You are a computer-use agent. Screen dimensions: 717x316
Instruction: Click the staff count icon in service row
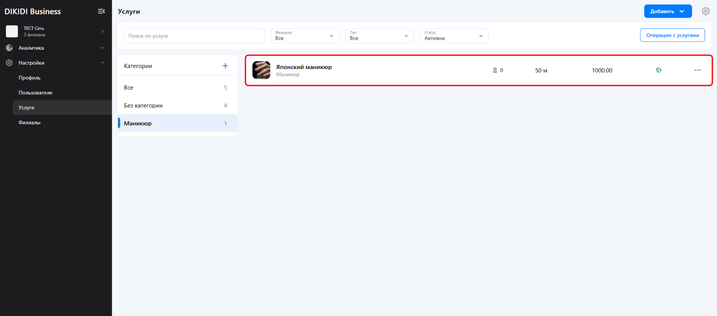(495, 70)
